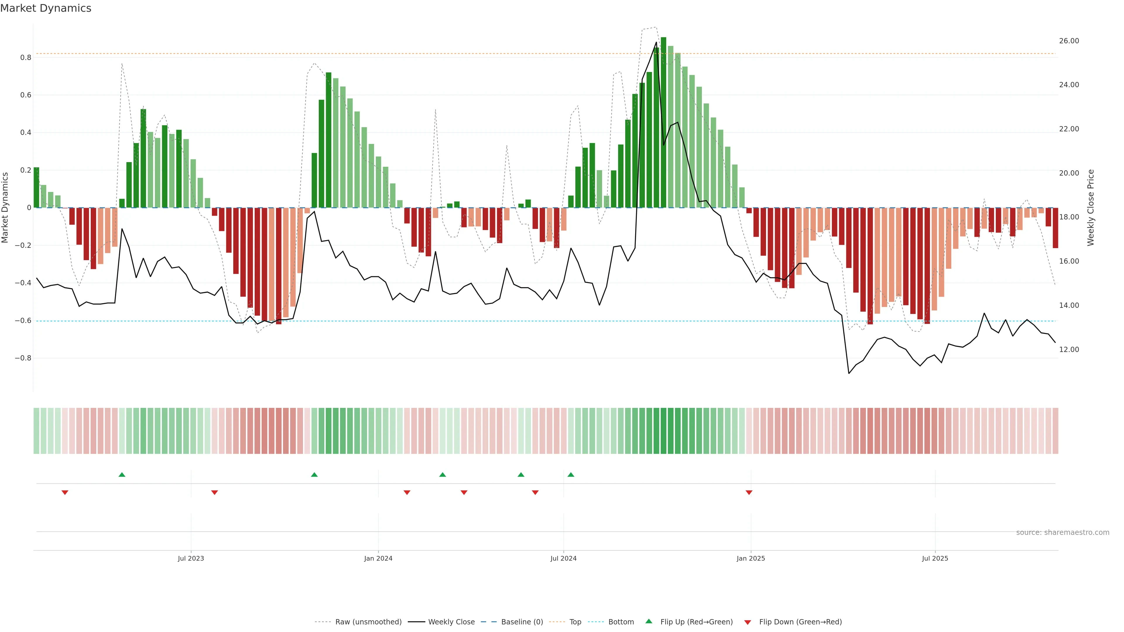The height and width of the screenshot is (632, 1124).
Task: Click the flip-down marker just after July 2023
Action: pos(214,492)
